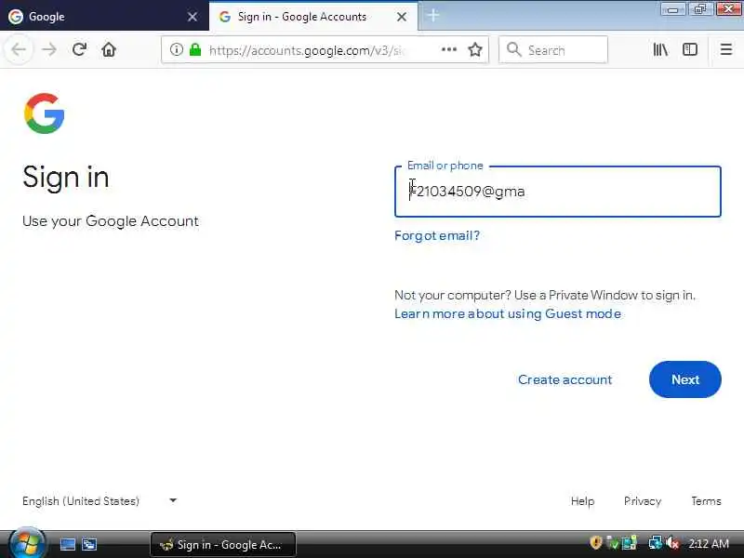
Task: Restore down the browser window
Action: [x=700, y=9]
